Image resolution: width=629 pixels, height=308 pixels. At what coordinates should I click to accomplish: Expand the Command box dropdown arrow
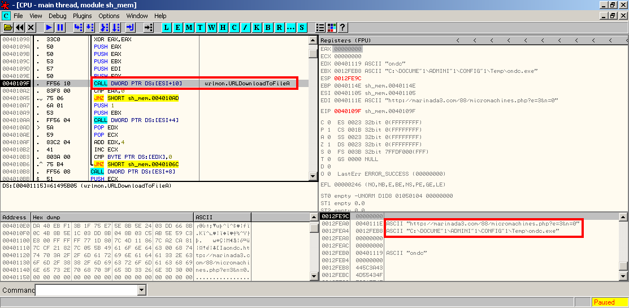coord(141,290)
